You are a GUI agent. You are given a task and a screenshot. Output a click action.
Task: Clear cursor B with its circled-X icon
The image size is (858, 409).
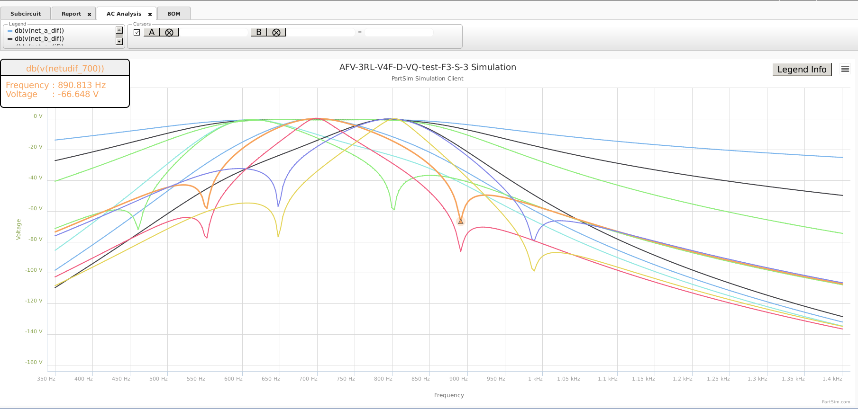point(276,32)
